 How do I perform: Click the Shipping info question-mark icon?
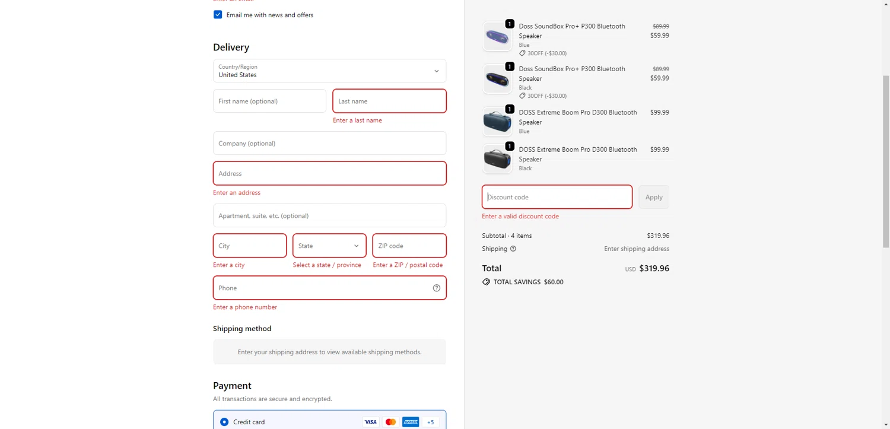pyautogui.click(x=513, y=249)
